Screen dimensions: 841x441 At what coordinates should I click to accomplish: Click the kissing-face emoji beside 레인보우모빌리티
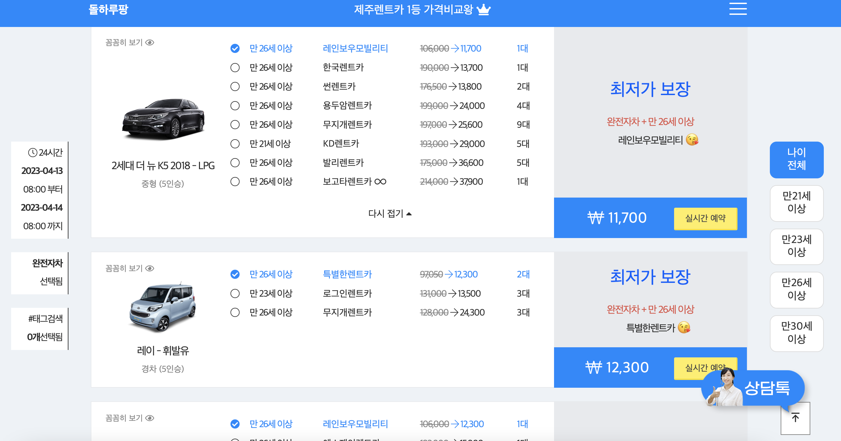click(x=692, y=141)
